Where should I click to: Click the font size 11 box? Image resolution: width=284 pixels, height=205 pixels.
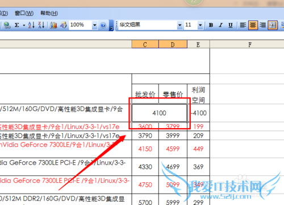(191, 25)
